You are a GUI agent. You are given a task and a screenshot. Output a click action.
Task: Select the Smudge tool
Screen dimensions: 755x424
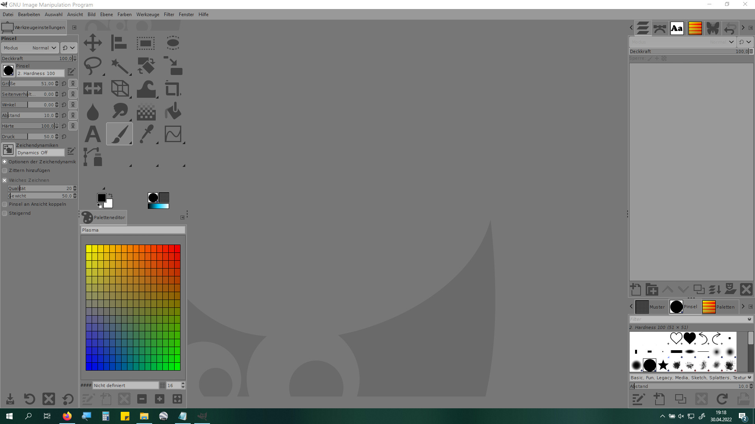120,111
